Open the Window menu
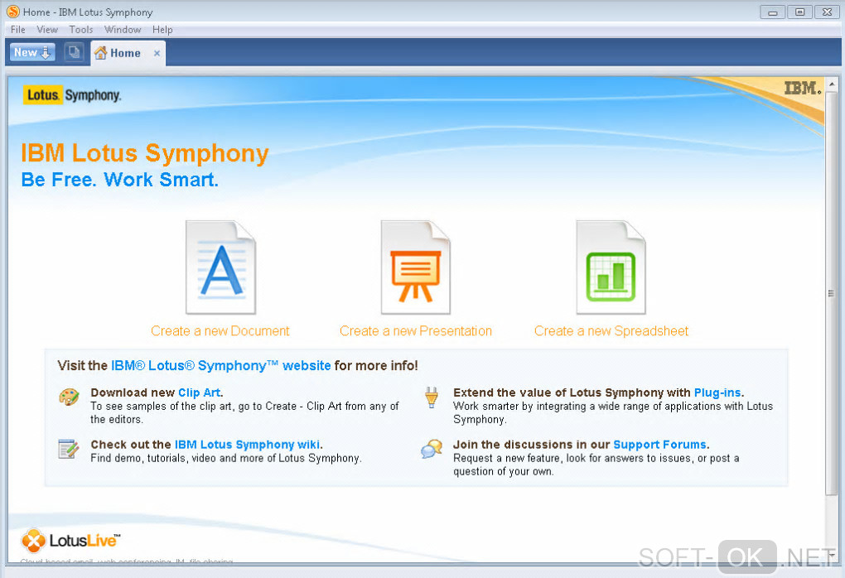 coord(123,30)
